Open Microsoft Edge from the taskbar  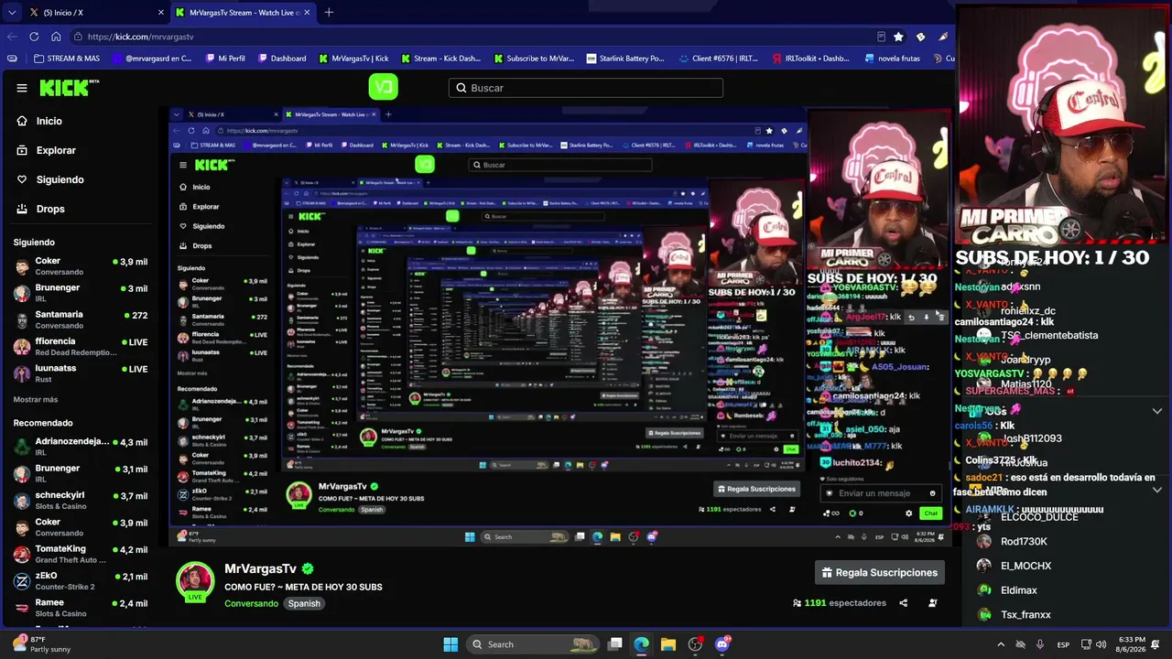[x=642, y=644]
